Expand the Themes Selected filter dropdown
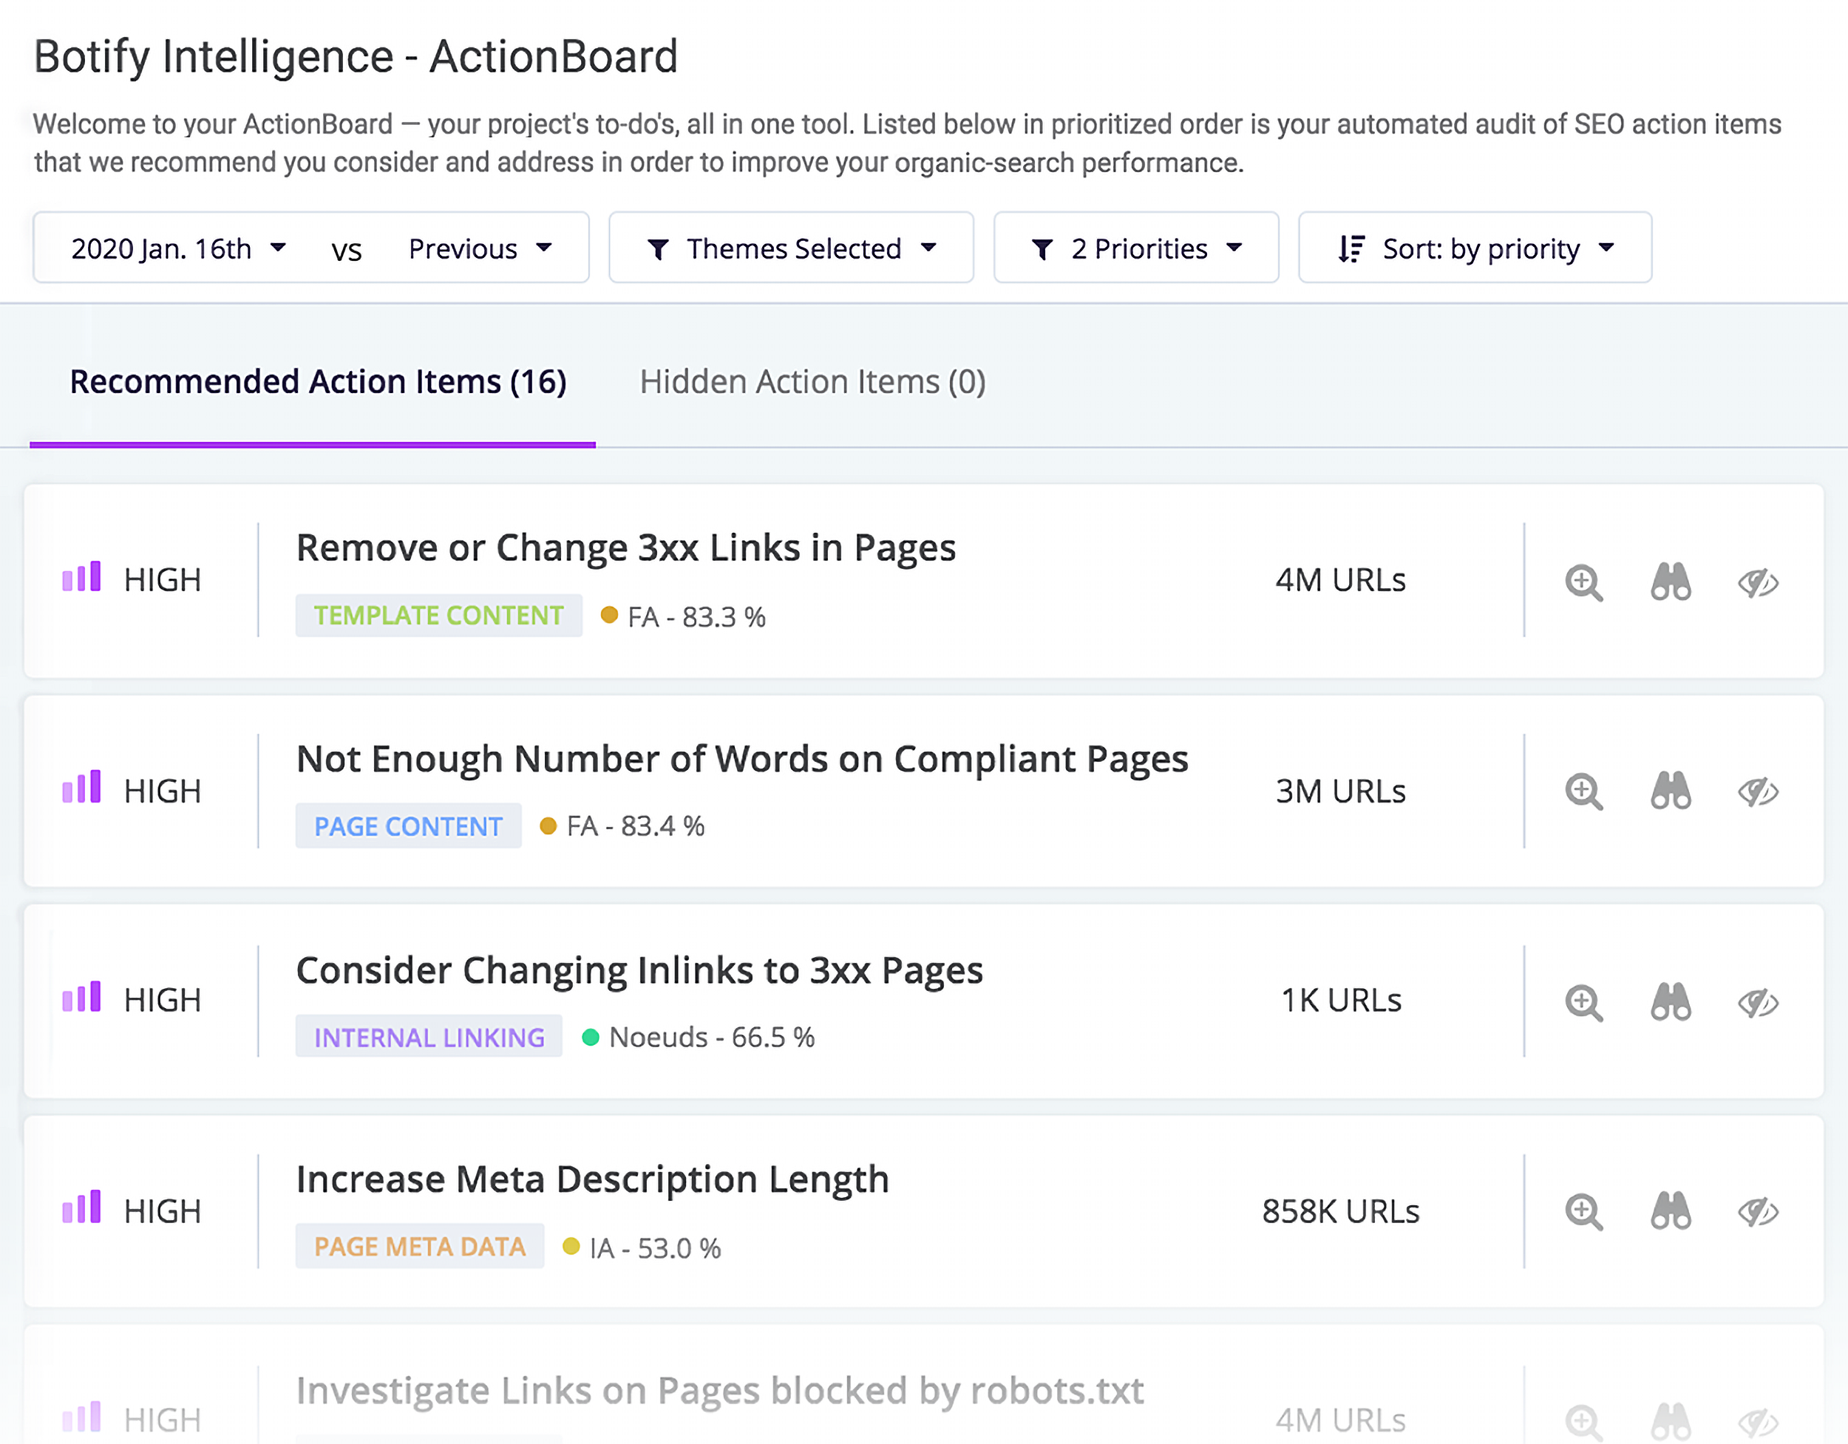This screenshot has height=1444, width=1848. (x=791, y=248)
